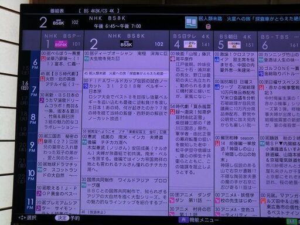Image resolution: width=300 pixels, height=225 pixels.
Task: Select the genre icon of 憲武 成美の南米 program
Action: 84,142
